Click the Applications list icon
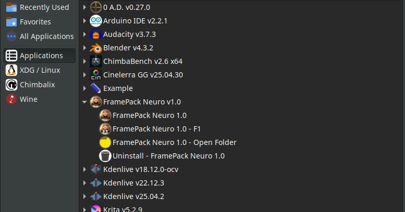This screenshot has width=405, height=212. point(11,56)
